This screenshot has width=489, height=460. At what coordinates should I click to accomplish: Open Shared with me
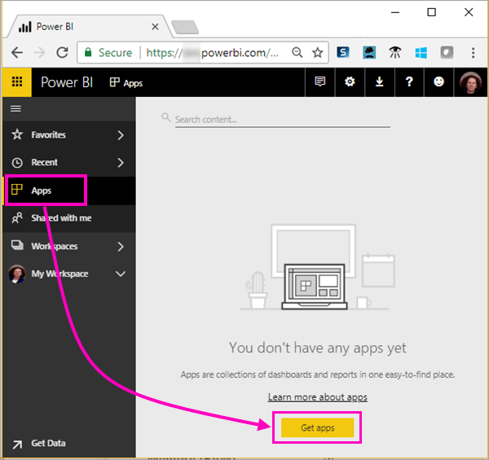68,218
